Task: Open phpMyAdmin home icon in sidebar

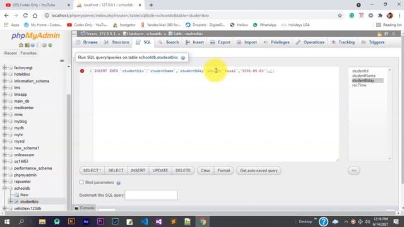Action: click(21, 45)
